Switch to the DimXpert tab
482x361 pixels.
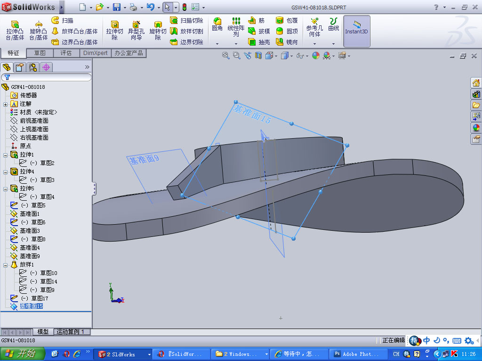click(x=95, y=53)
